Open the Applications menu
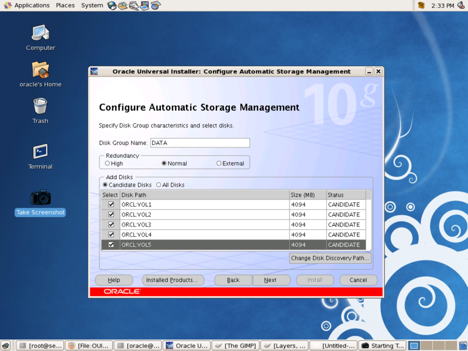Viewport: 468px width, 351px height. coord(32,5)
